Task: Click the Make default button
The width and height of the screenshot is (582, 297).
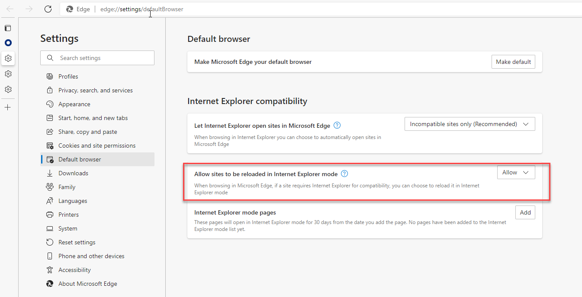Action: [x=513, y=62]
